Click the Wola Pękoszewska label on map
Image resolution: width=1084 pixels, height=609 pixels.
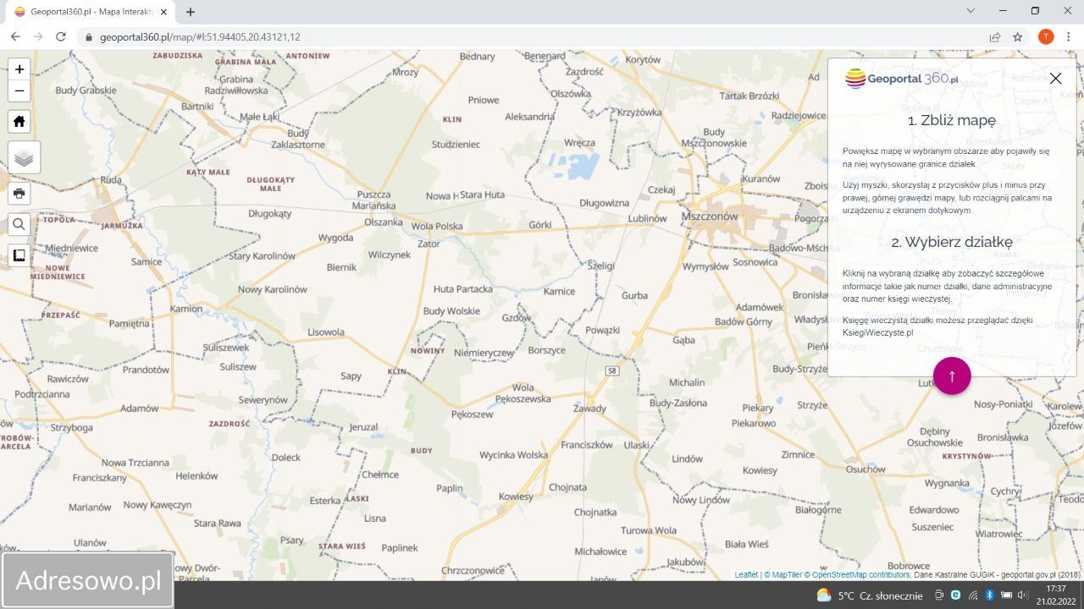(523, 393)
